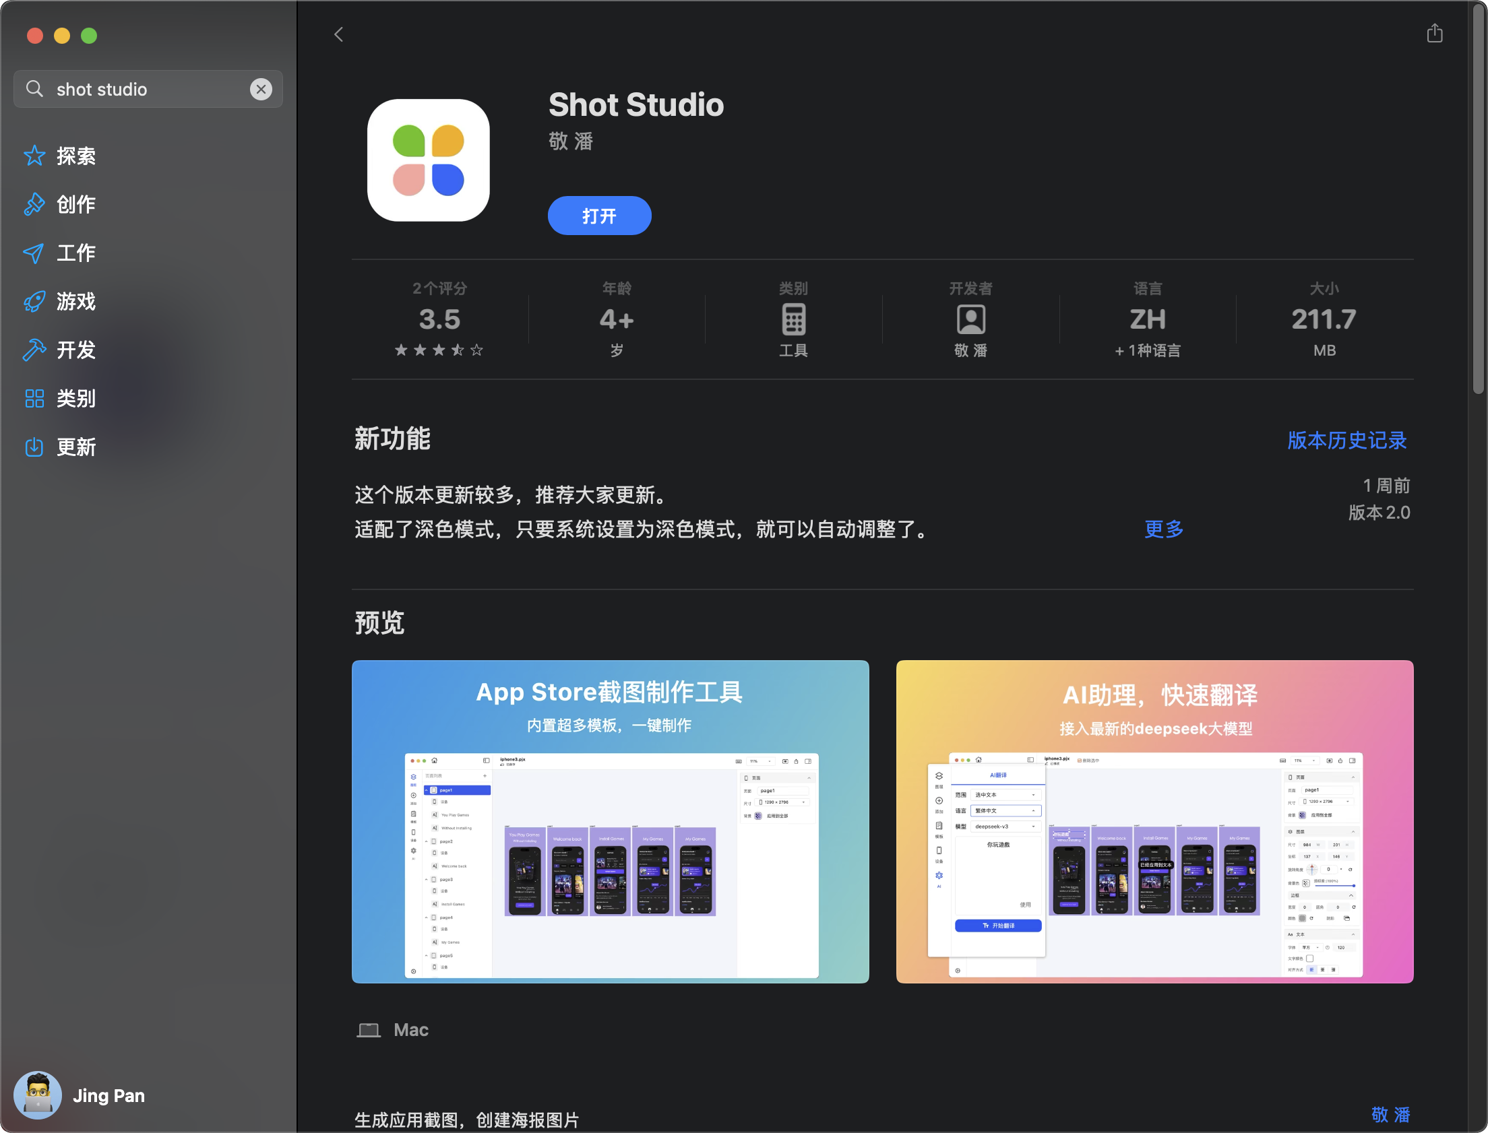1488x1133 pixels.
Task: Go to 游戏 in sidebar
Action: (x=75, y=302)
